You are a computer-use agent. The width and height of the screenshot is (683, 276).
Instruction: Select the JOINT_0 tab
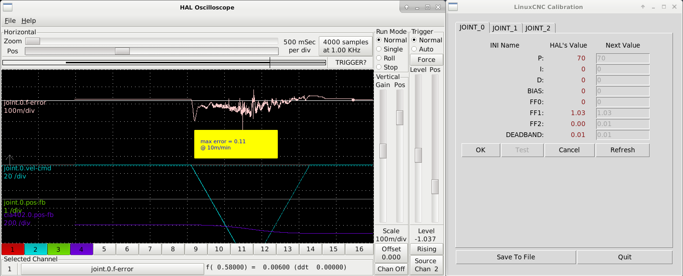pyautogui.click(x=472, y=28)
